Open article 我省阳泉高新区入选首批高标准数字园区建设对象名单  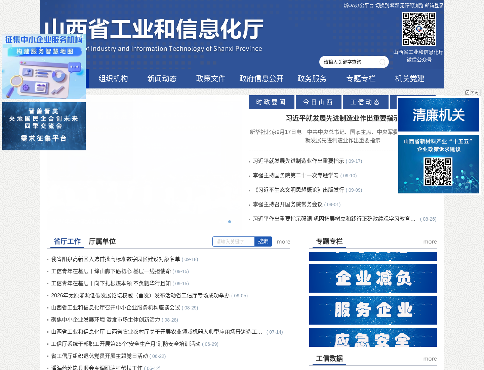click(x=116, y=259)
